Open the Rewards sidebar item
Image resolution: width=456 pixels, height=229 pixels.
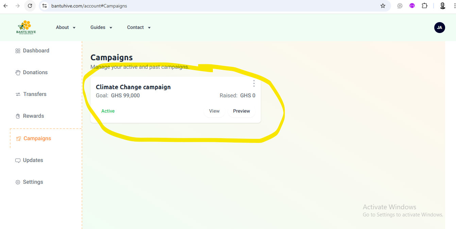coord(33,116)
